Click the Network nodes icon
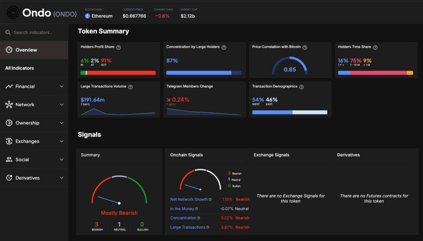Viewport: 423px width, 241px height. (9, 105)
